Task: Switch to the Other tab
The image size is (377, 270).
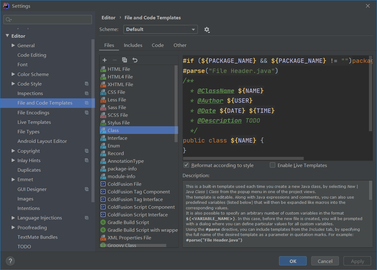Action: point(180,45)
